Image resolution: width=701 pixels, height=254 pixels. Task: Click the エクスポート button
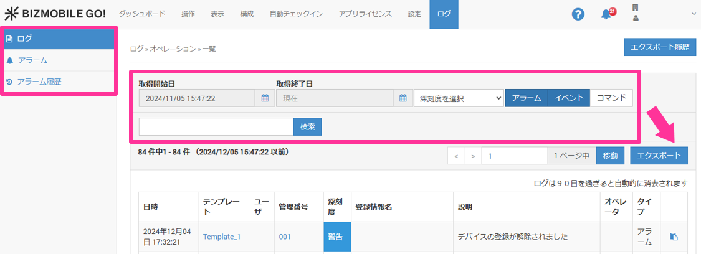click(x=659, y=156)
